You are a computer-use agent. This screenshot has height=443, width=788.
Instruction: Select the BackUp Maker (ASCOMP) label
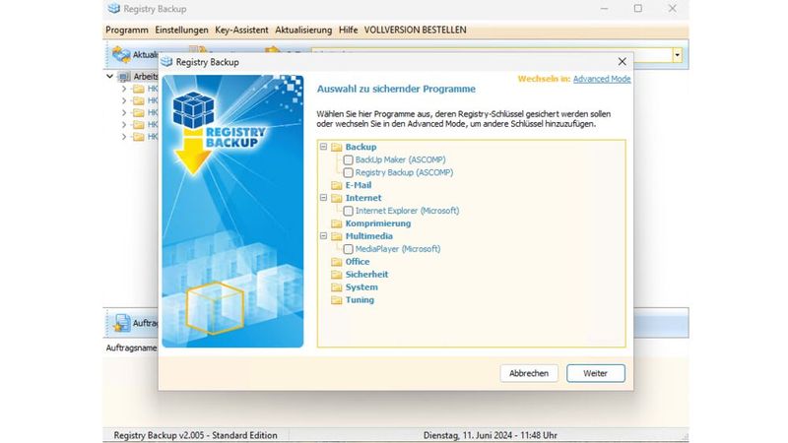click(x=400, y=159)
